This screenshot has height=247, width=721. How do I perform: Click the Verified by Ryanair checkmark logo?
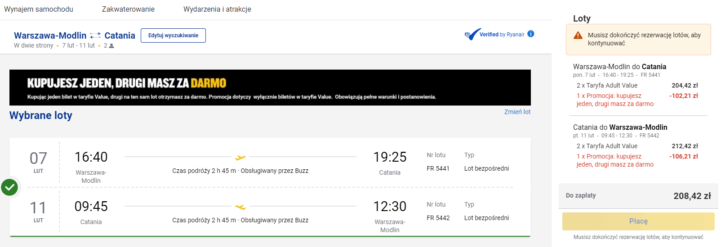point(472,34)
